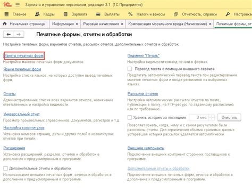Click the Очистить button
Screen dimensions: 252x194
coord(229,117)
